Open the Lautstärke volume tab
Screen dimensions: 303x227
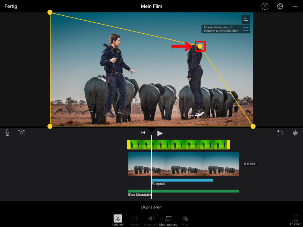151,220
